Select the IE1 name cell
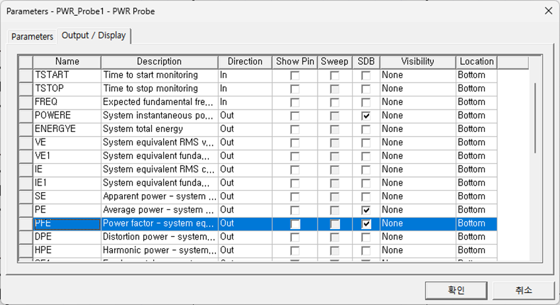560x305 pixels. point(67,183)
